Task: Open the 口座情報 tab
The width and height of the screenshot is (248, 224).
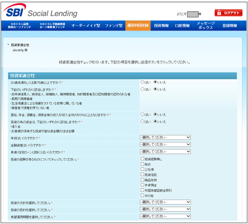Action: tap(182, 26)
